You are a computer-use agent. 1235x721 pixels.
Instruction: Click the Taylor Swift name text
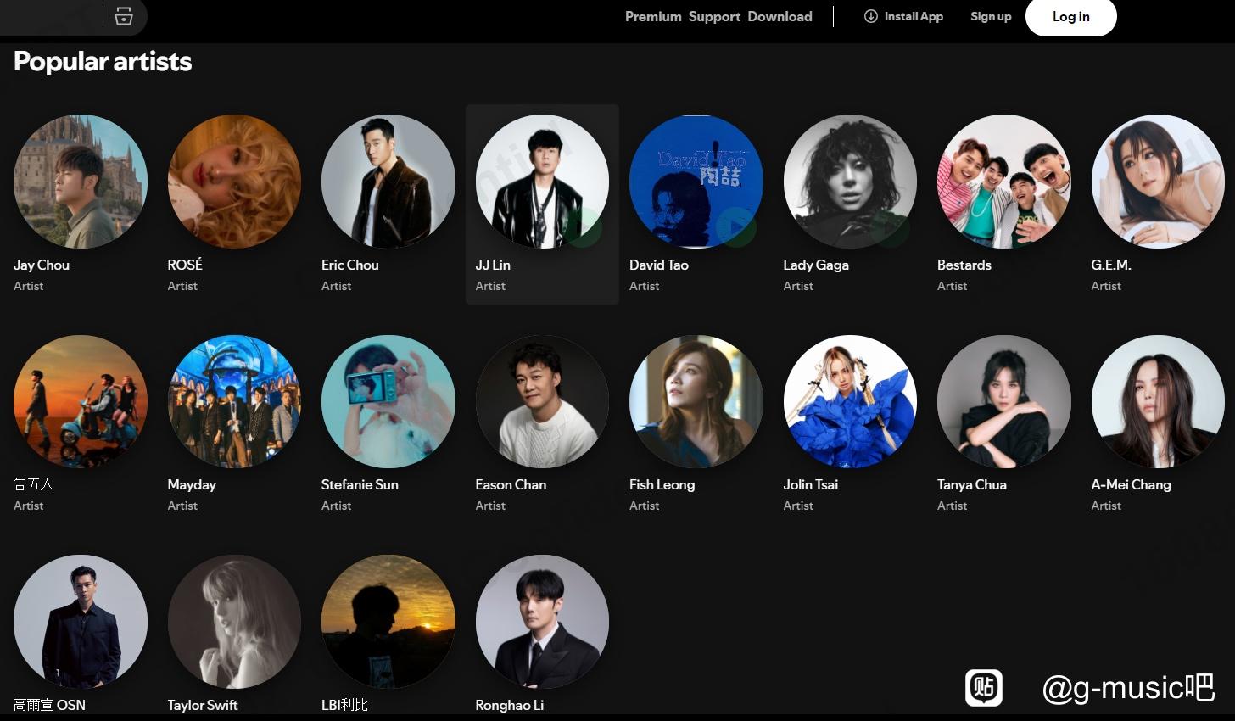point(203,705)
